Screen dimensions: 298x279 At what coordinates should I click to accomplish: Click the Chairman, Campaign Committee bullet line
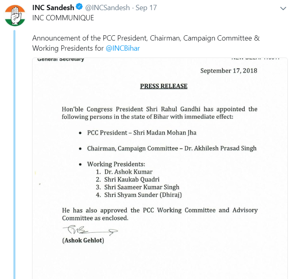click(x=172, y=148)
